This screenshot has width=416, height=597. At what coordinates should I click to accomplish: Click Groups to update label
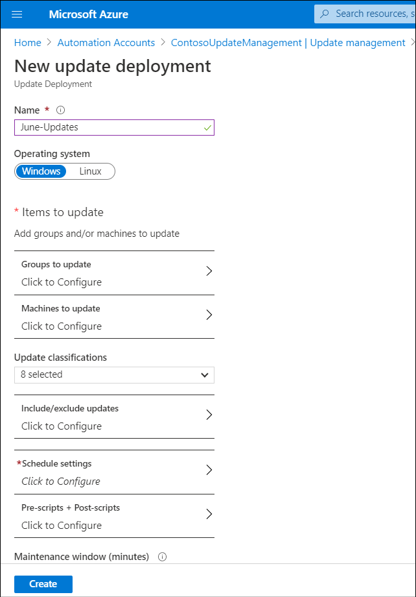[56, 265]
